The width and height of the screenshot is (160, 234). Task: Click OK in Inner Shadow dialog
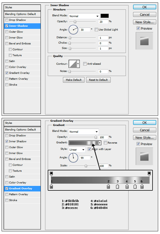pyautogui.click(x=145, y=7)
